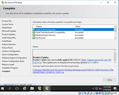Click the Server Configuration step
Viewport: 119px width, 95px height.
[x=10, y=55]
